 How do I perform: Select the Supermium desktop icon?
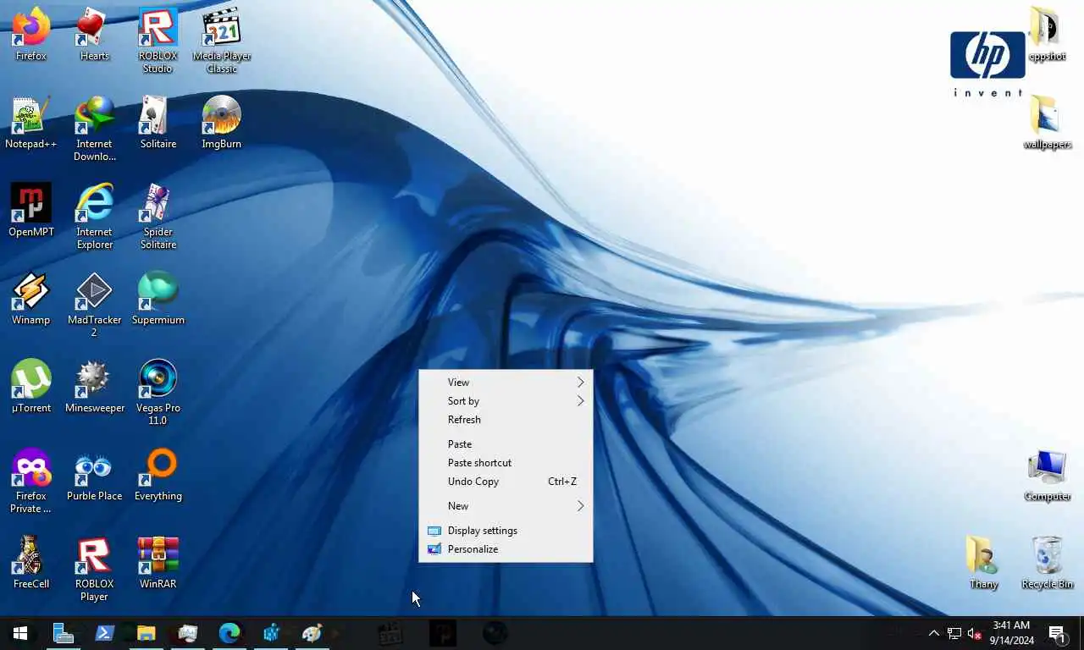click(x=158, y=300)
